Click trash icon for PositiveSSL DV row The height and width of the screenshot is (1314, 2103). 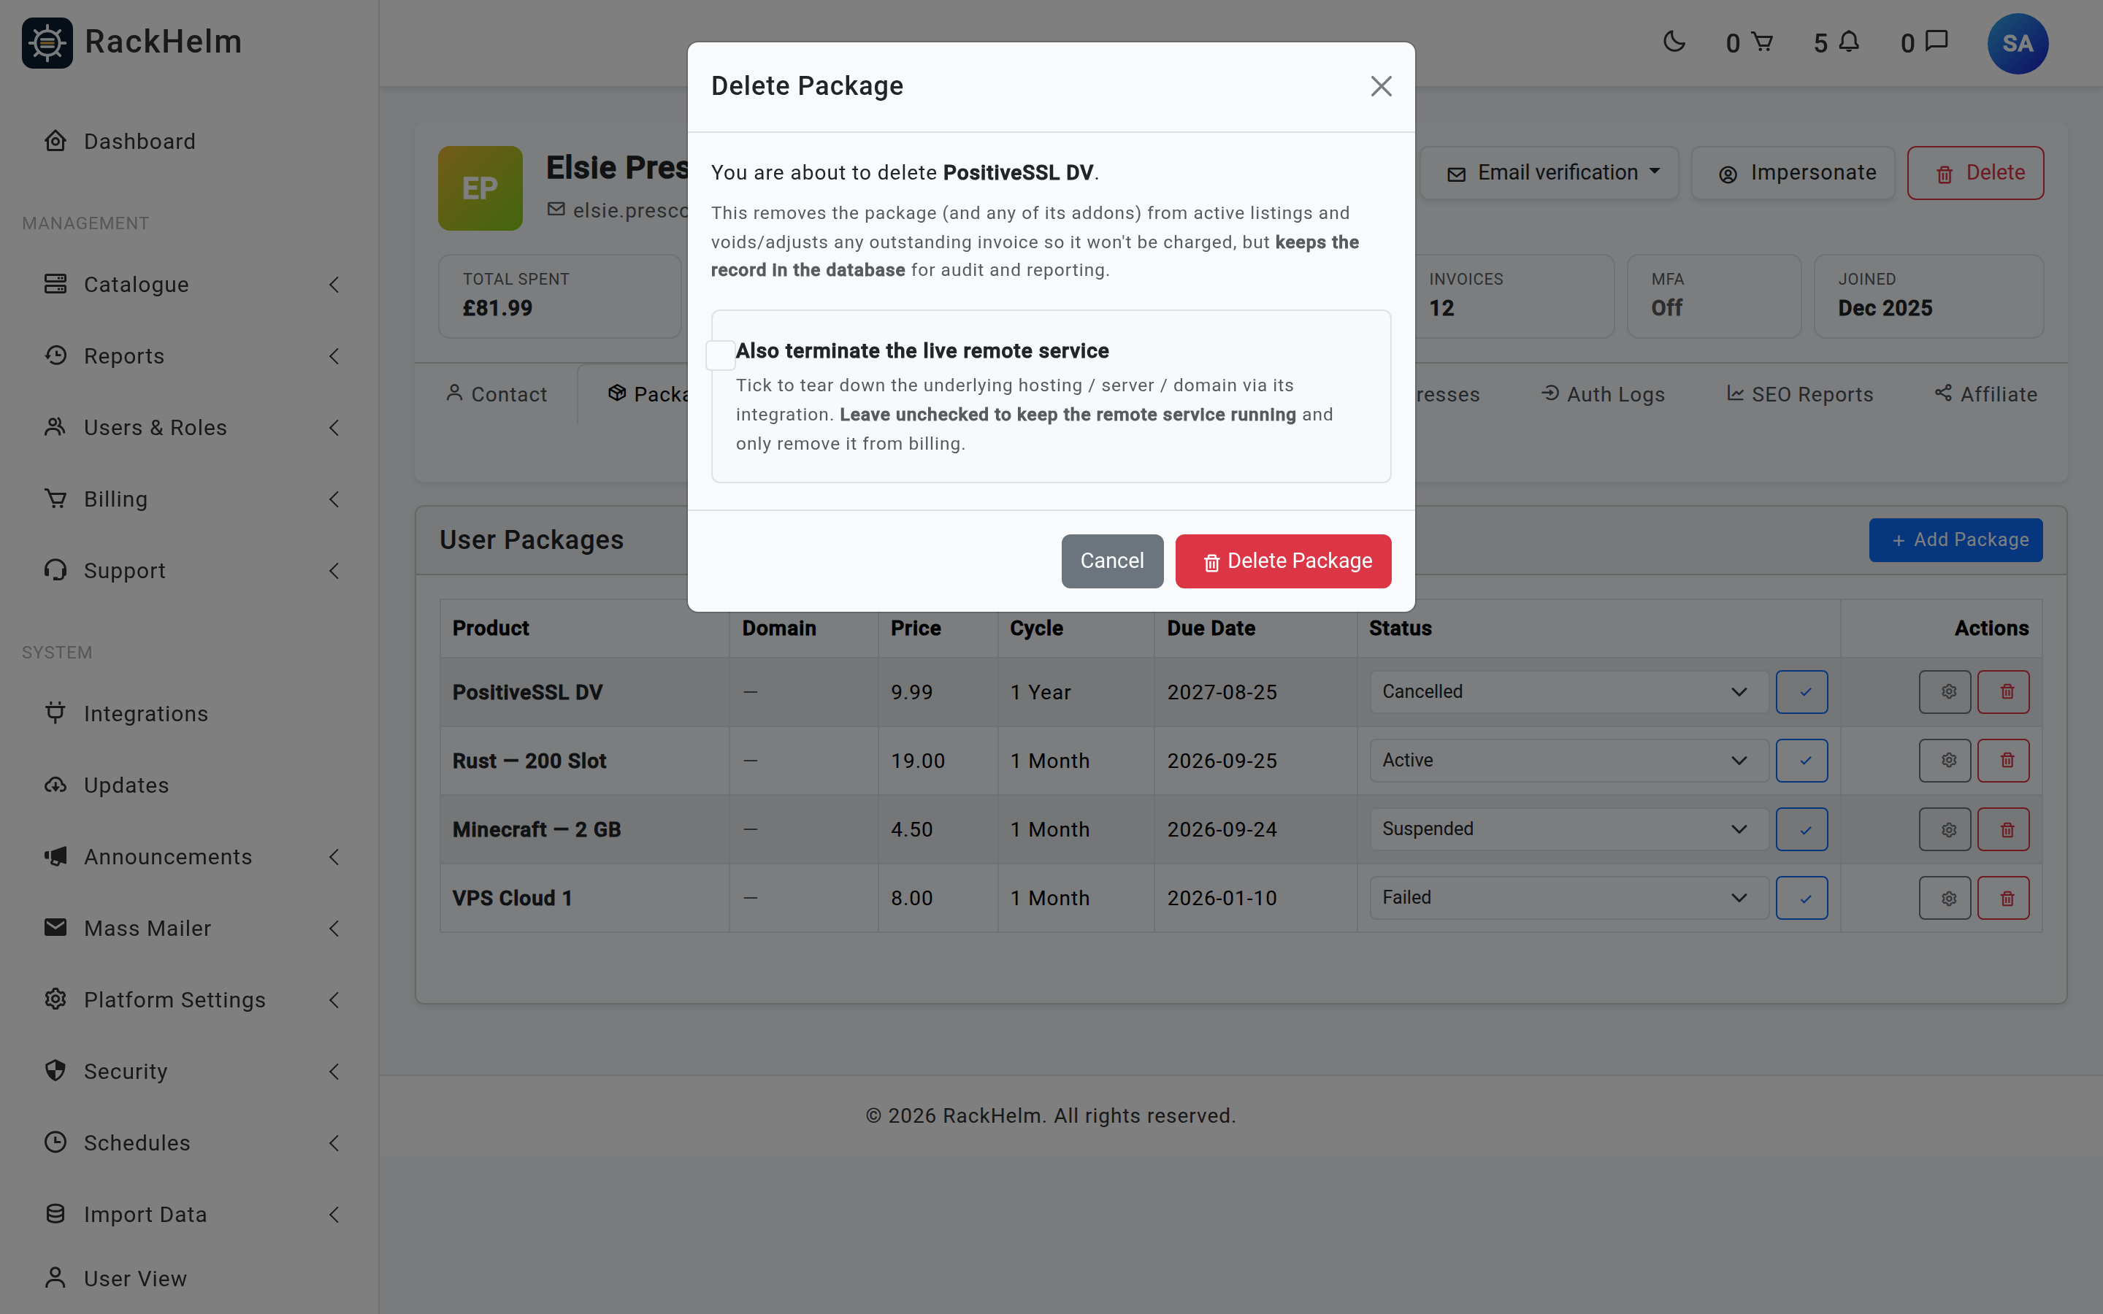tap(2003, 692)
